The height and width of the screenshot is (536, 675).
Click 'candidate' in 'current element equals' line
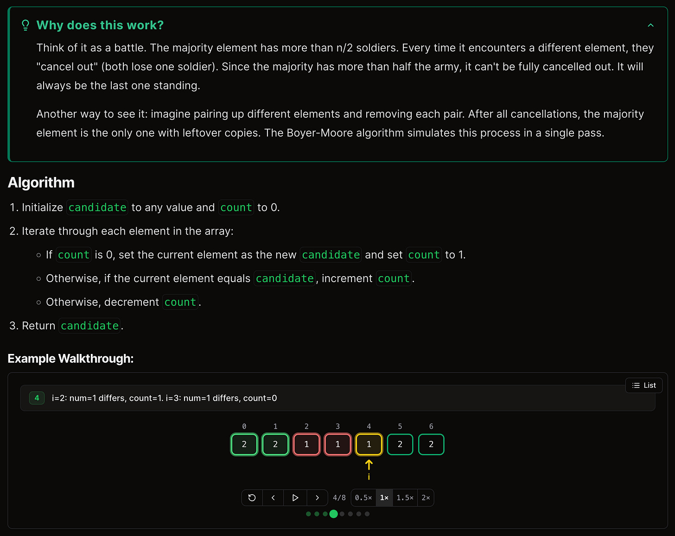coord(285,278)
